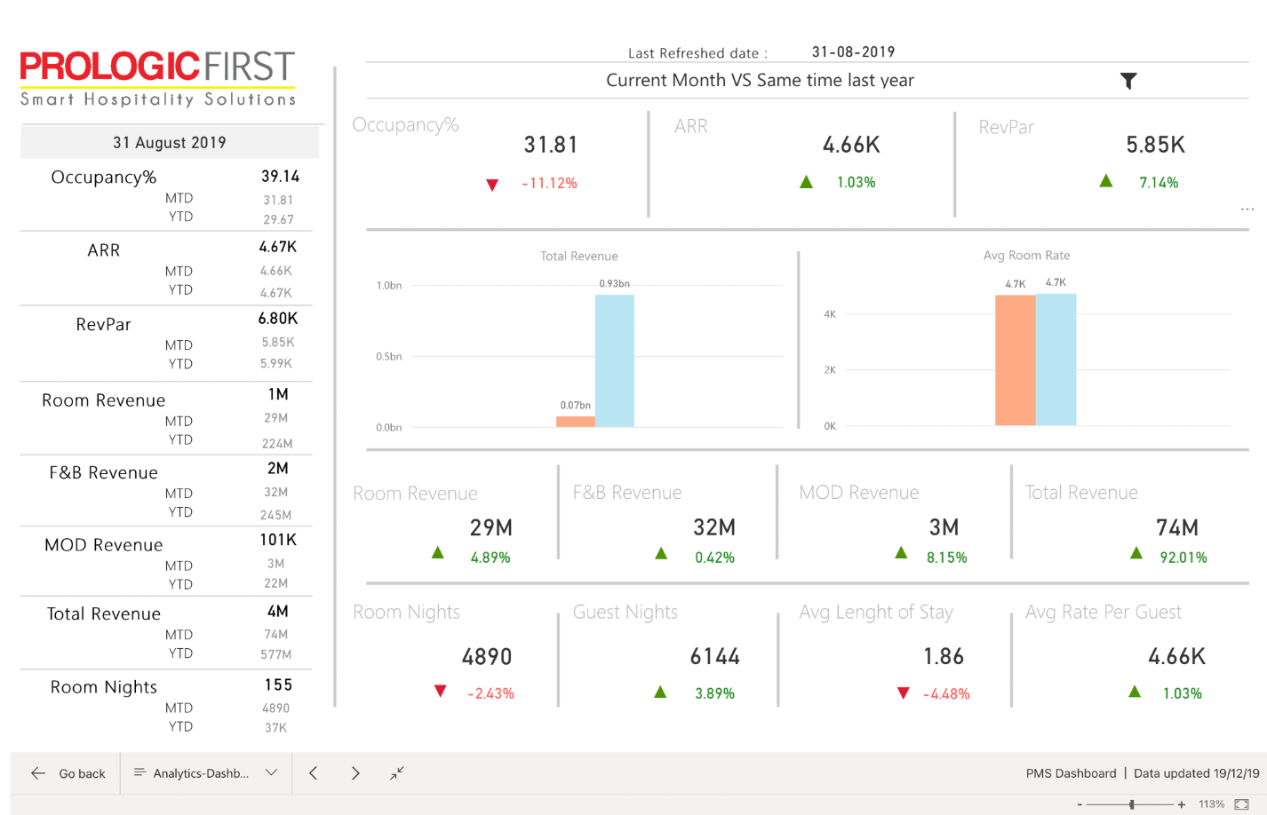Open the more options ellipsis beside RevPar
Screen dimensions: 1267x815
[x=1247, y=210]
